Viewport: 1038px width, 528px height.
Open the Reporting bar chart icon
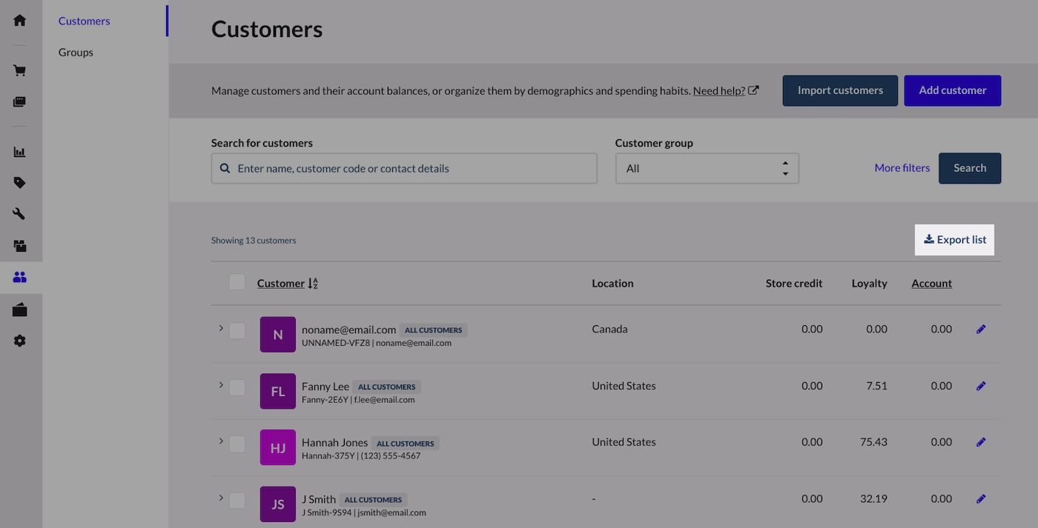20,152
